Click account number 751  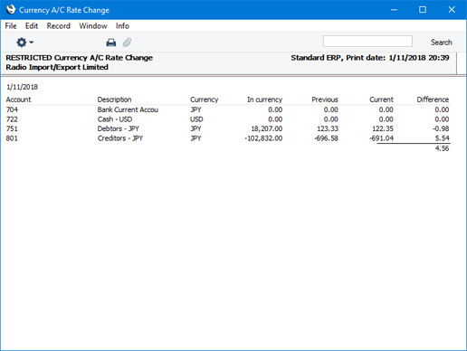click(12, 128)
